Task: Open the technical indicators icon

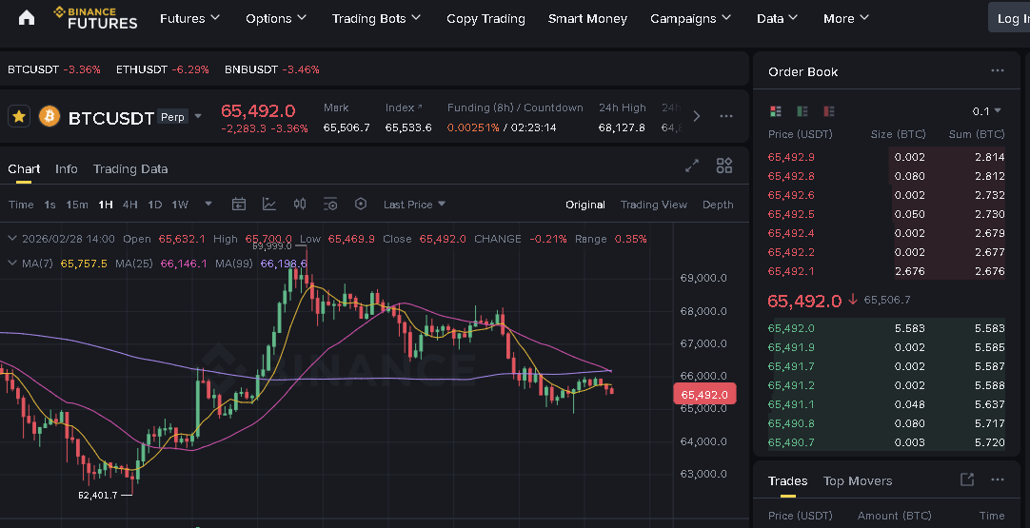Action: tap(269, 205)
